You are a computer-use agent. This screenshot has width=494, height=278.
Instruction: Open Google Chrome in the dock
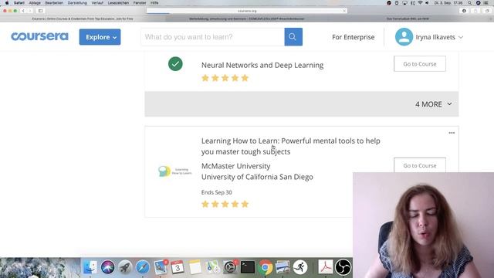click(266, 267)
